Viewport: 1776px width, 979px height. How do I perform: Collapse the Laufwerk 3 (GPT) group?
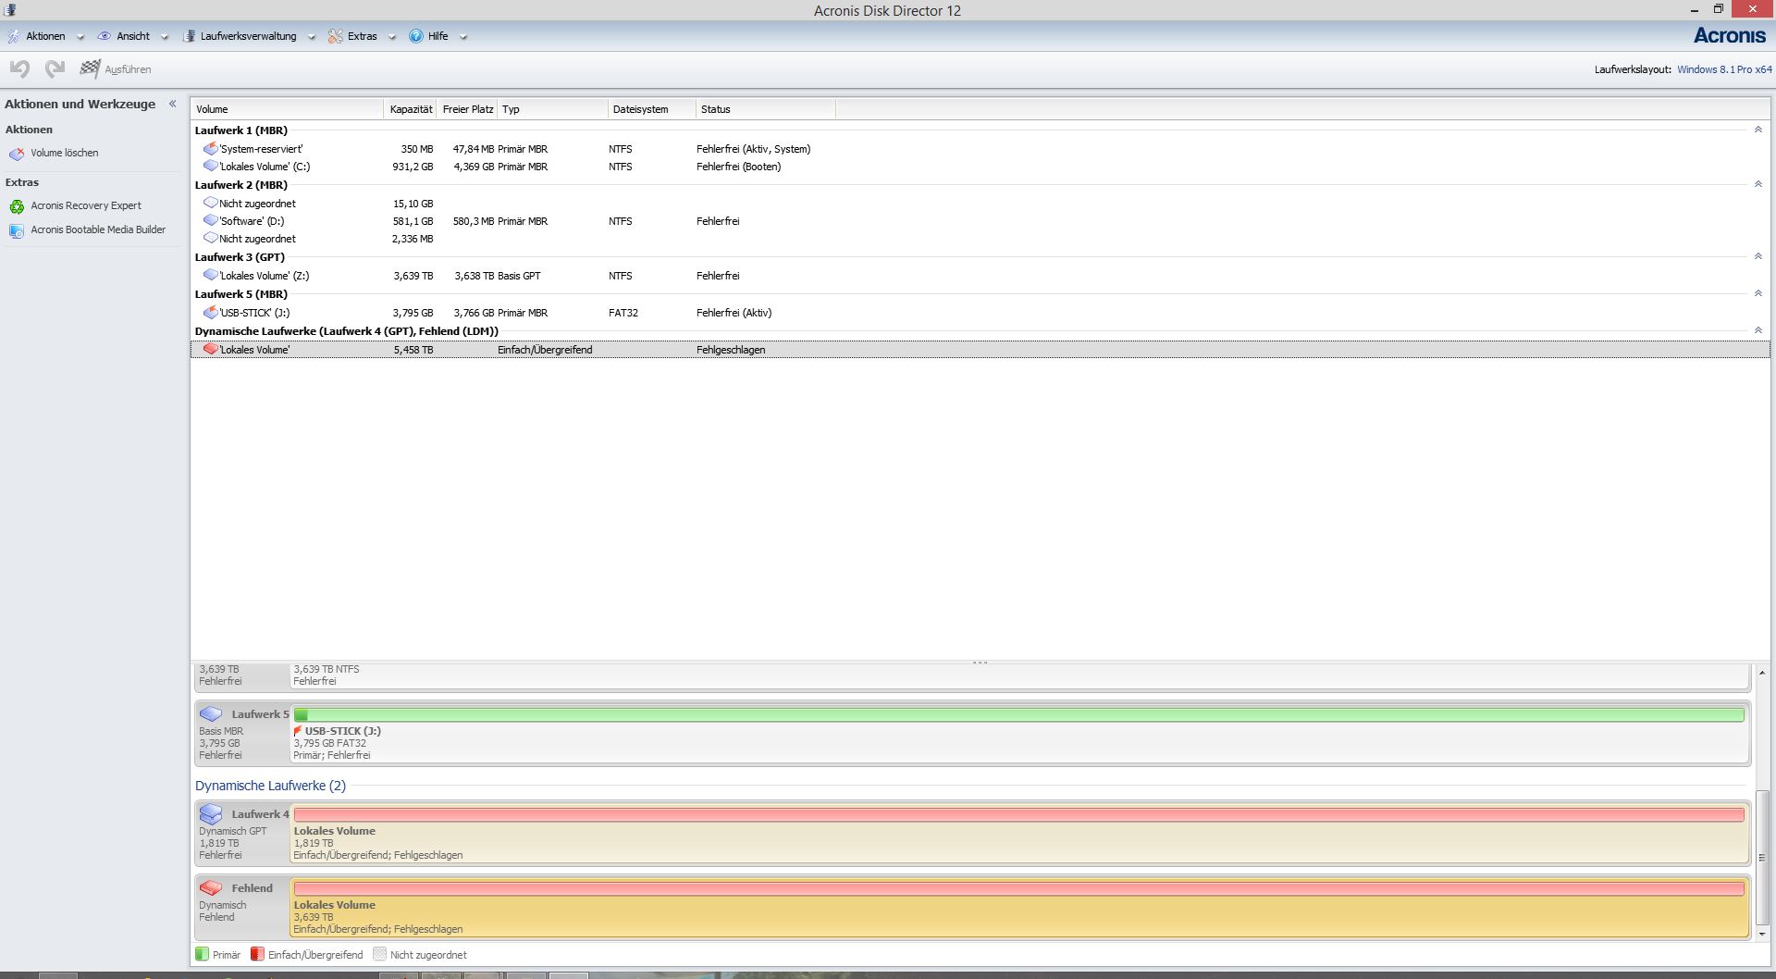coord(1757,256)
